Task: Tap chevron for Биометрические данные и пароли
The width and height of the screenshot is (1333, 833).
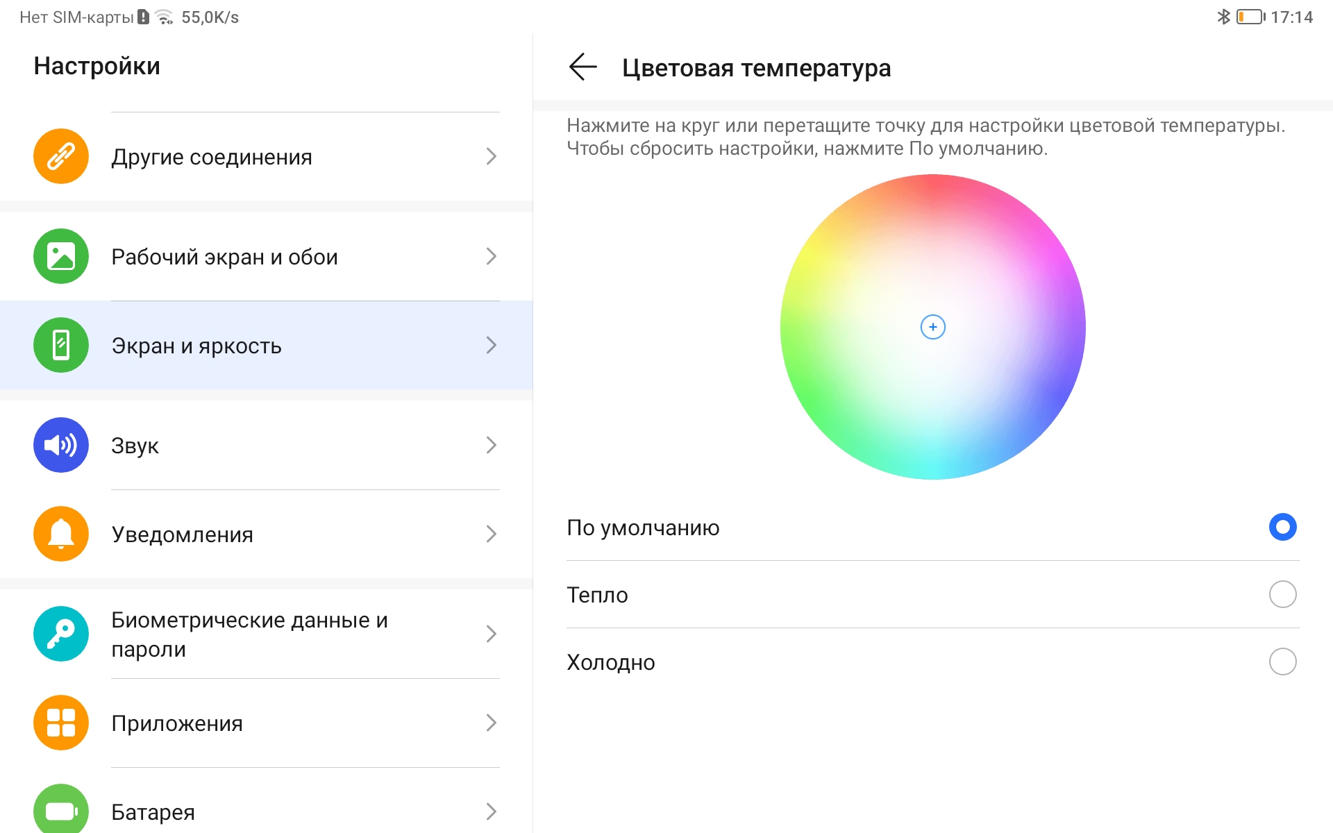Action: point(492,634)
